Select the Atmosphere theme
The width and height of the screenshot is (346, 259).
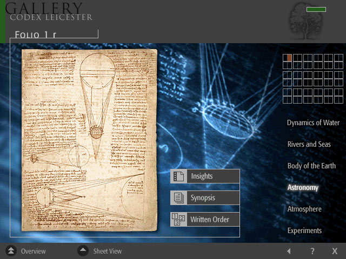point(304,209)
